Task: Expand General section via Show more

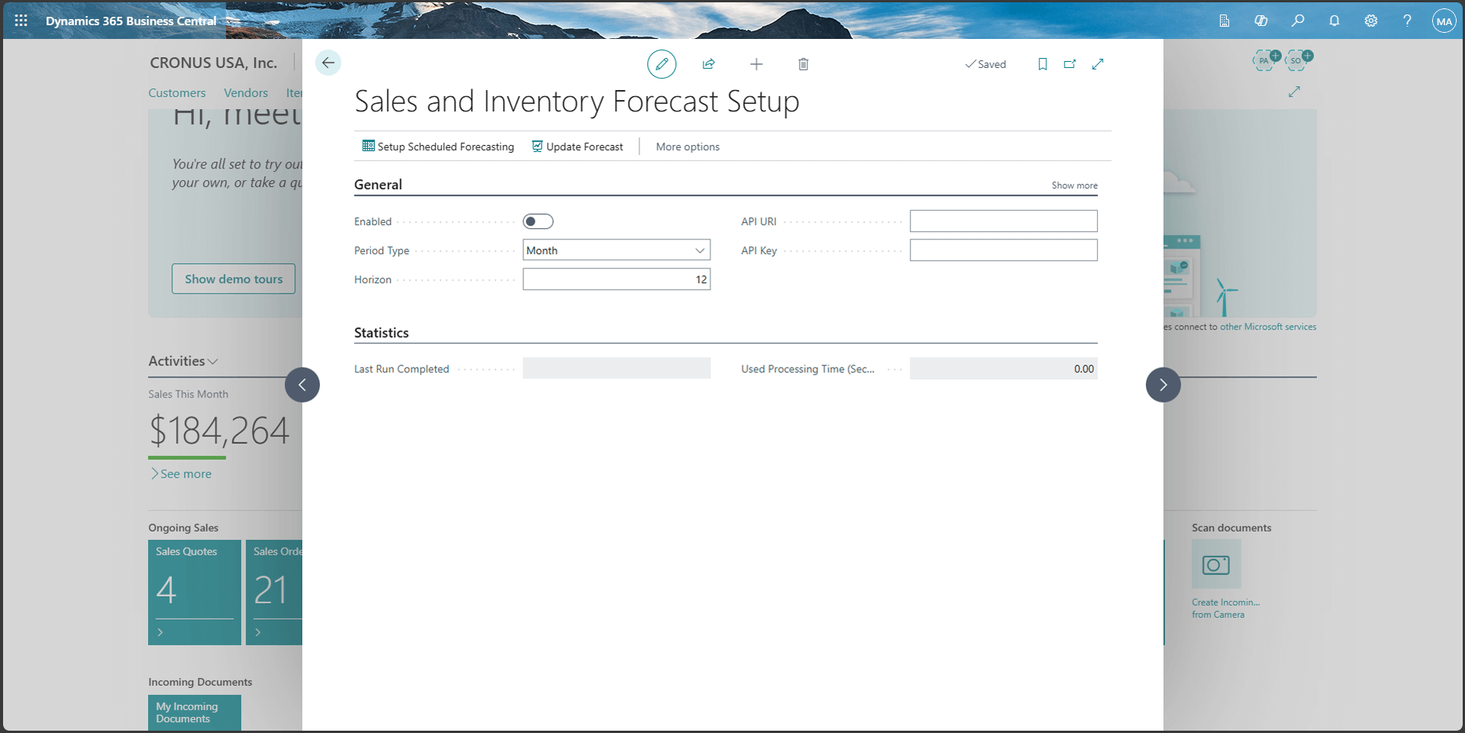Action: [1074, 185]
